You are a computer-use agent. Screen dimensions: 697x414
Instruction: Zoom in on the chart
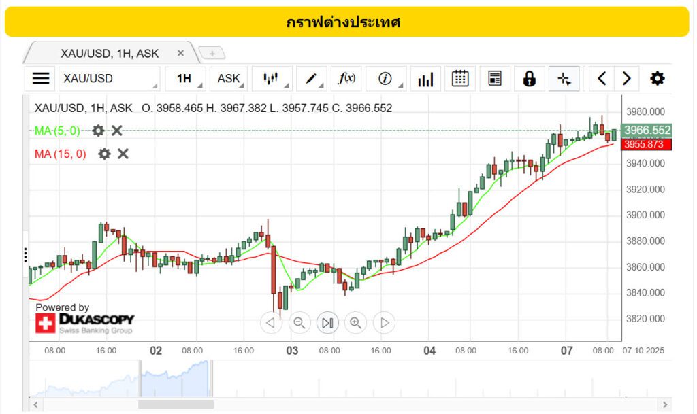(355, 323)
